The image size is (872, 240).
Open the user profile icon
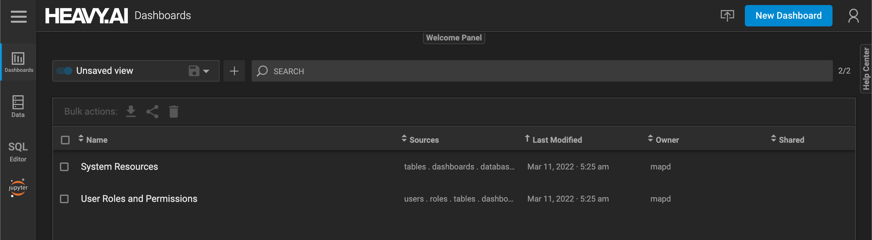pos(853,16)
